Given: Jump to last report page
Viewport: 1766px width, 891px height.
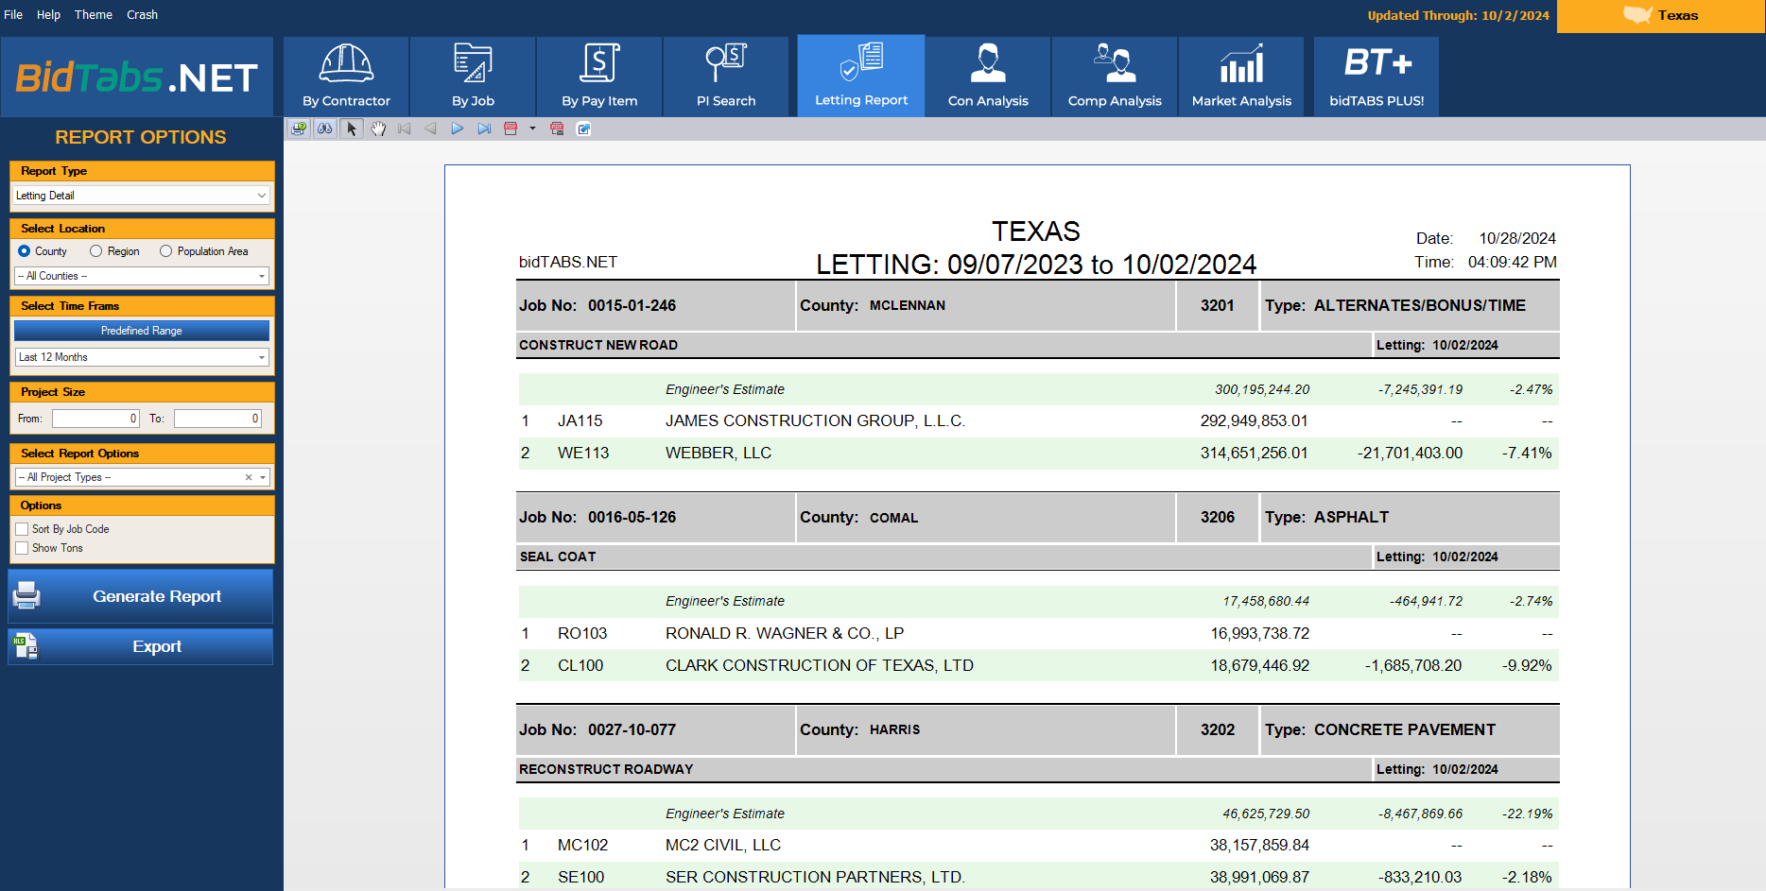Looking at the screenshot, I should (484, 129).
